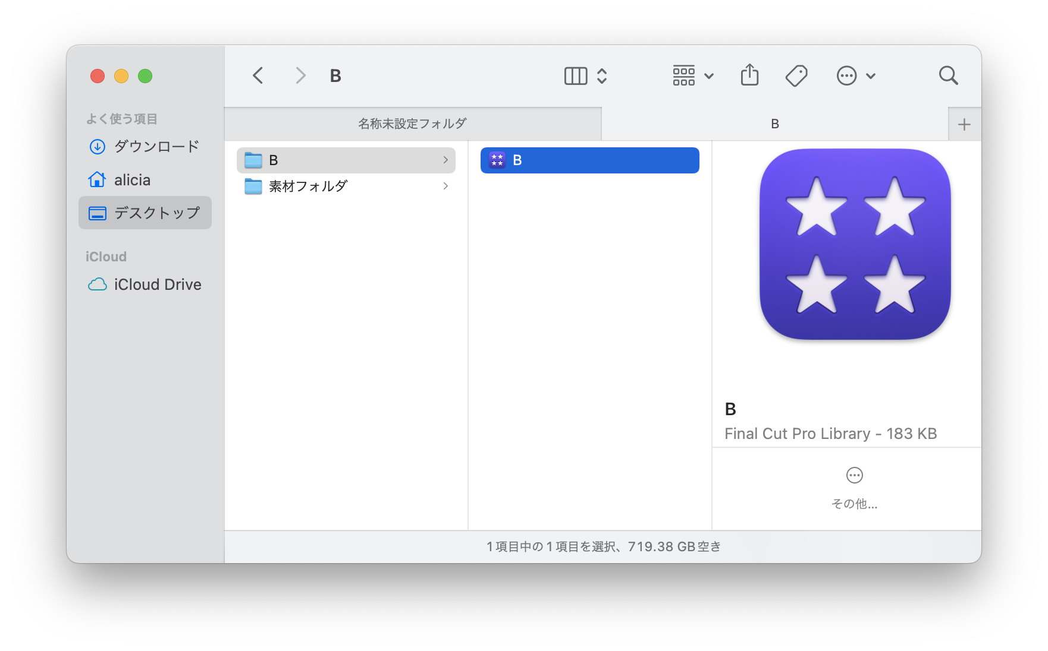Screen dimensions: 1048x651
Task: Expand the action menu dropdown arrow
Action: pos(871,76)
